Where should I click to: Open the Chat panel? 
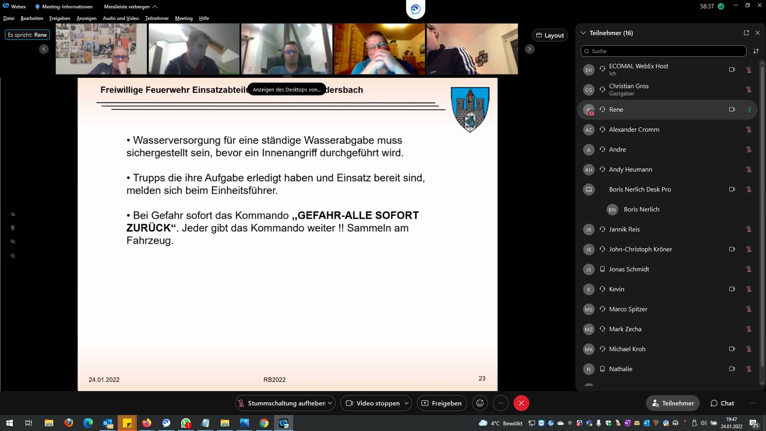[722, 403]
